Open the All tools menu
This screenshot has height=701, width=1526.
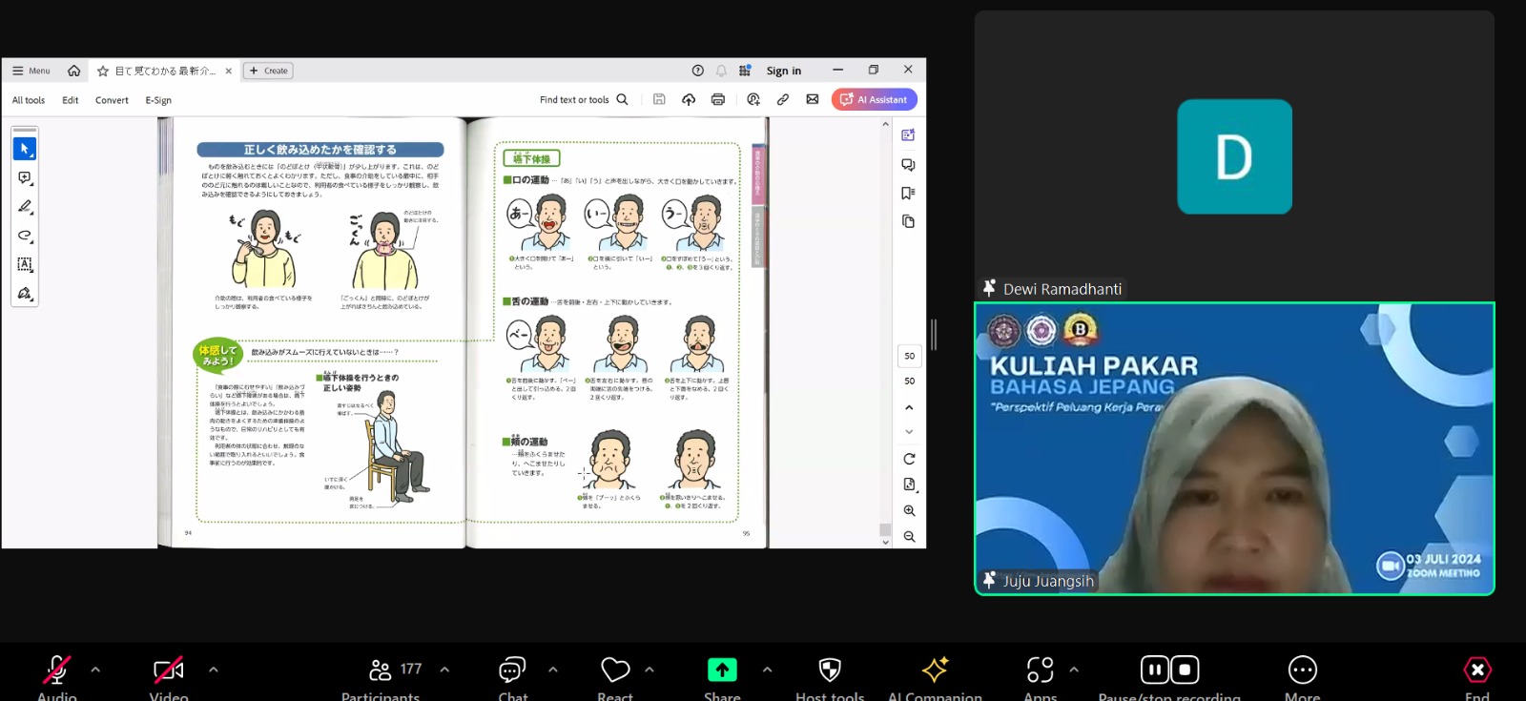pyautogui.click(x=29, y=100)
